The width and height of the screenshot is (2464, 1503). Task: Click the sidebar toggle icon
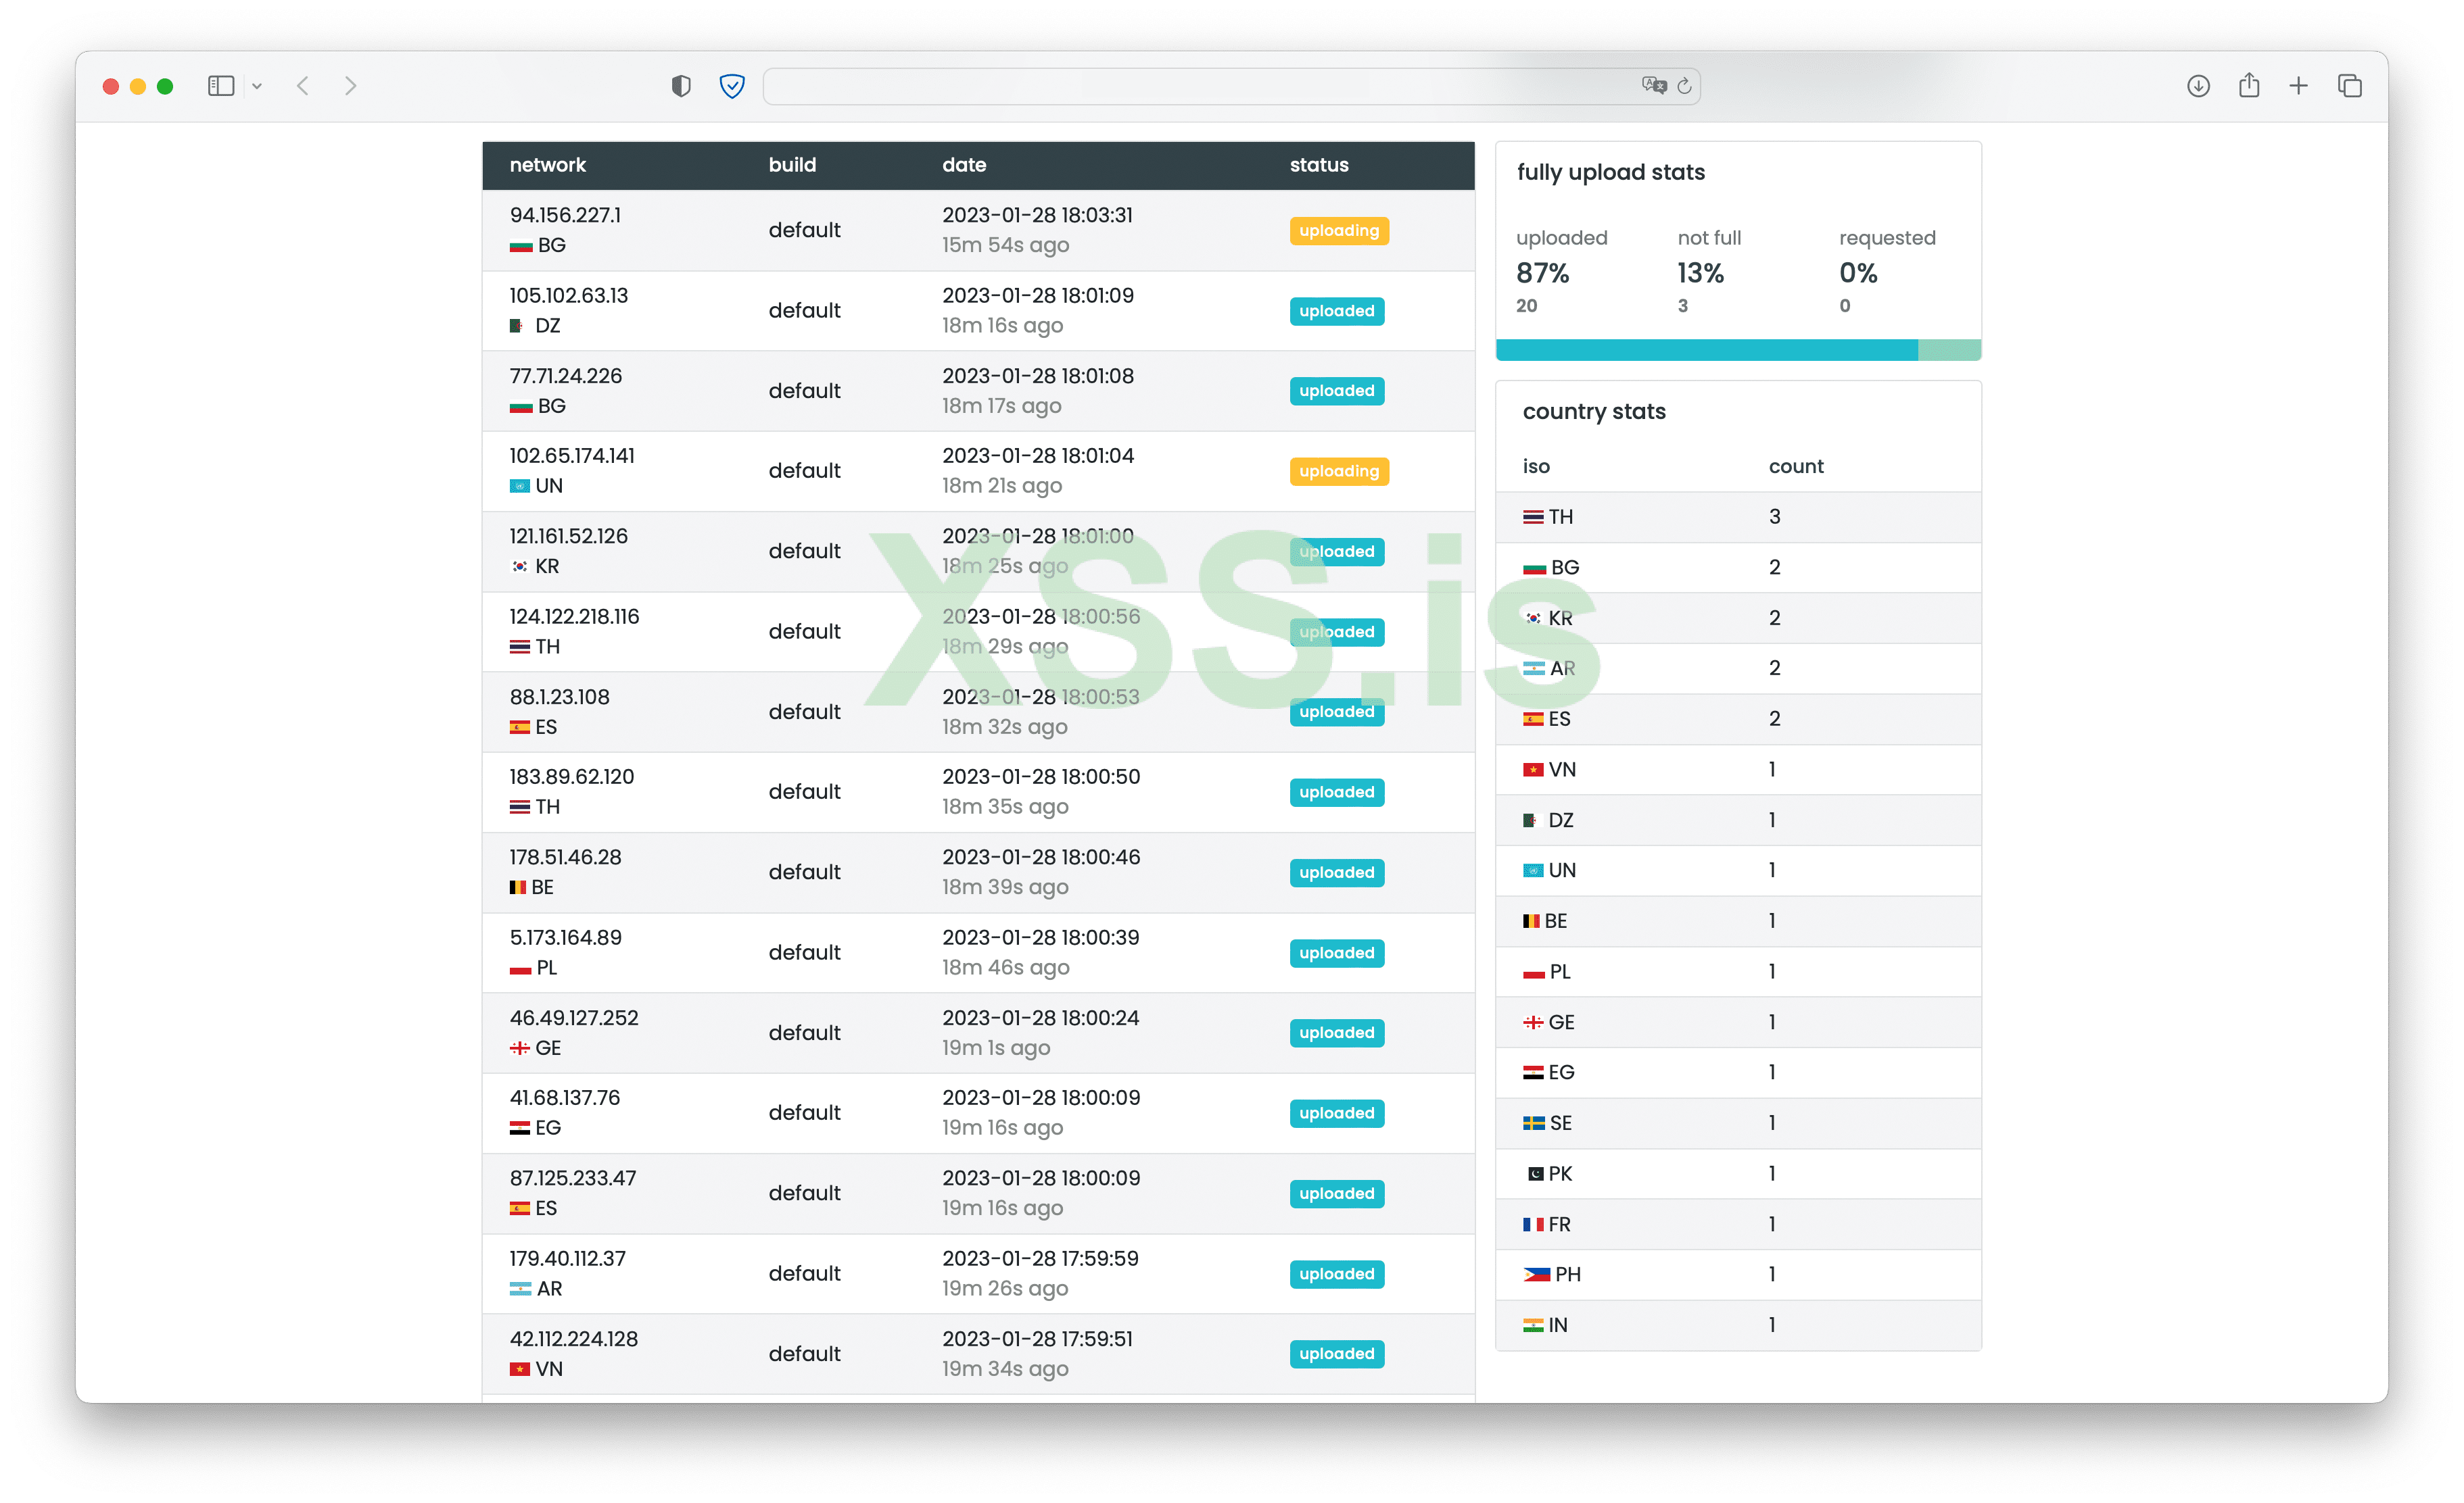click(x=220, y=86)
